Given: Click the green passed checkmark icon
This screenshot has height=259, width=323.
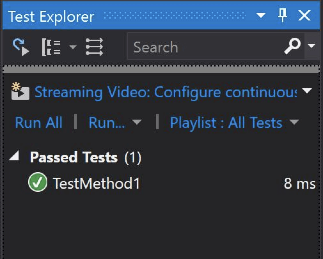Looking at the screenshot, I should tap(37, 183).
